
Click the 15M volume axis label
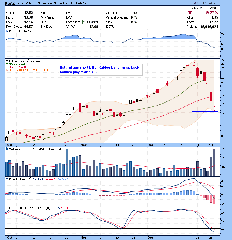224,149
